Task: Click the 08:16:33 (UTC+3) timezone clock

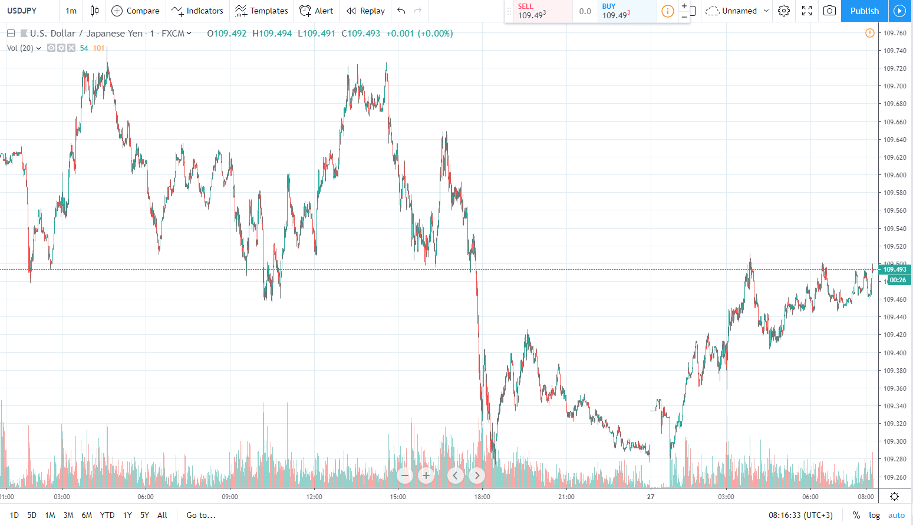Action: (800, 515)
